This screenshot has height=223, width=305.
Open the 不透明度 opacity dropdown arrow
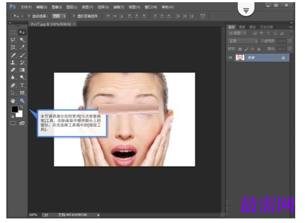pos(290,41)
